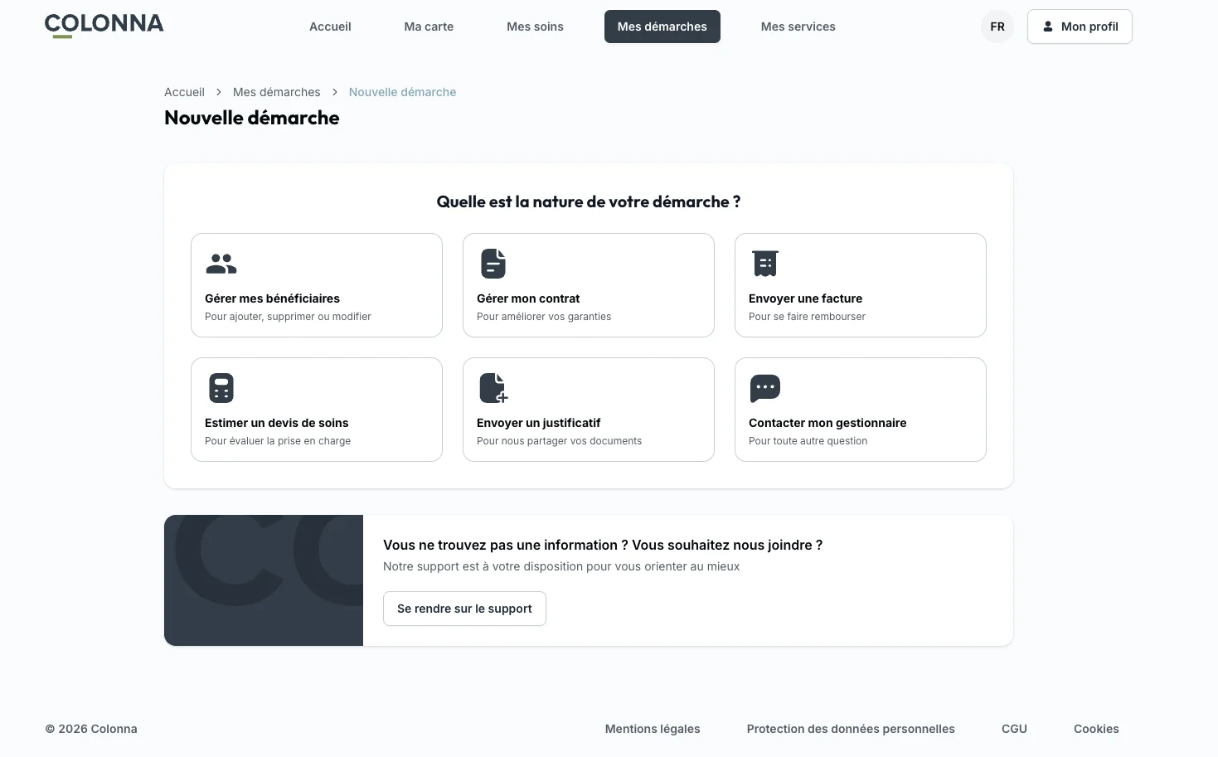Open the Mes soins menu
The height and width of the screenshot is (757, 1218).
535,27
